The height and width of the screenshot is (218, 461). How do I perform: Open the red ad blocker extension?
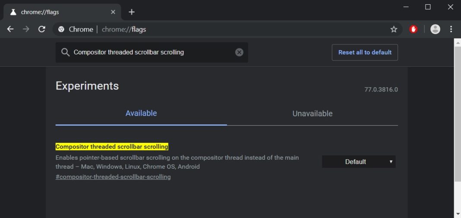click(414, 29)
